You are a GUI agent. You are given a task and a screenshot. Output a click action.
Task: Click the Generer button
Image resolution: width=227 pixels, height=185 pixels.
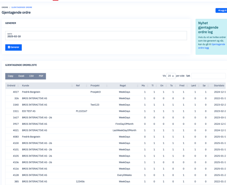pyautogui.click(x=13, y=48)
